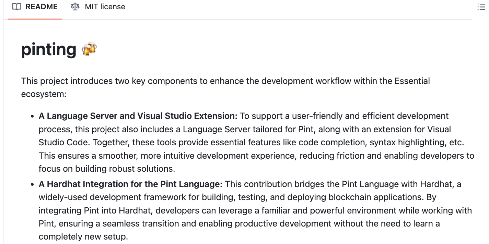489x244 pixels.
Task: Click "A Language Server and Visual Studio Extension:" text
Action: [138, 116]
